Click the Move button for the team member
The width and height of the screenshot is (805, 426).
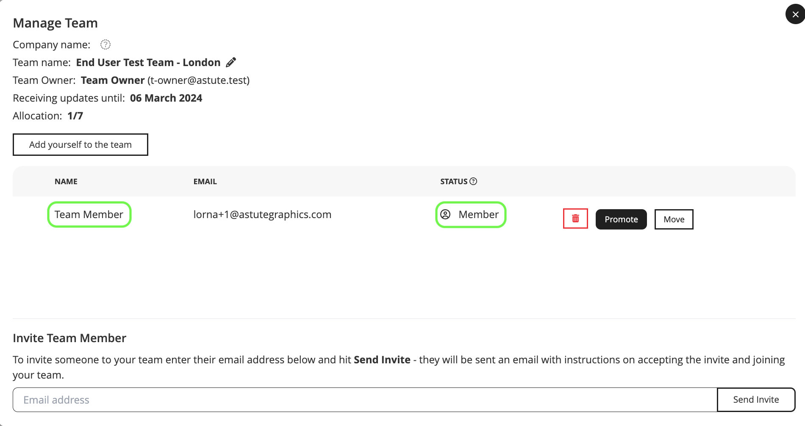click(674, 219)
